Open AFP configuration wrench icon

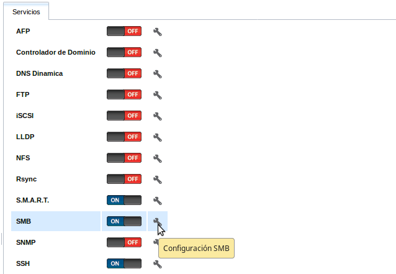pos(157,32)
